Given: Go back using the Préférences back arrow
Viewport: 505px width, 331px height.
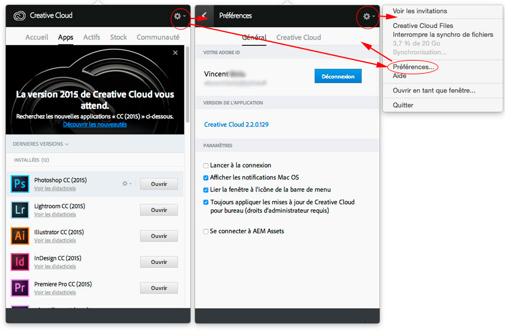Looking at the screenshot, I should (x=203, y=15).
